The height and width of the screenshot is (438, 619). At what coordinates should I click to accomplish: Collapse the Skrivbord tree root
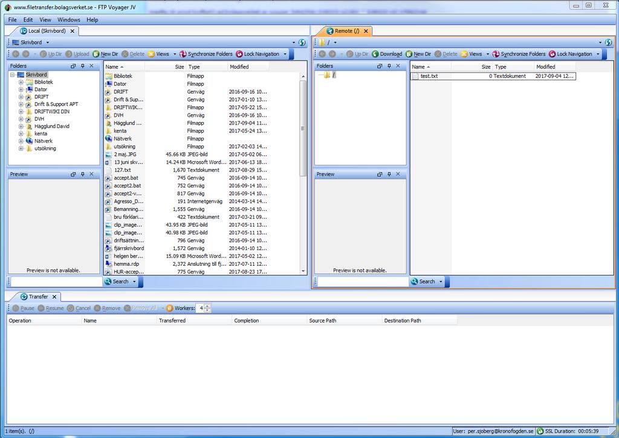point(12,74)
